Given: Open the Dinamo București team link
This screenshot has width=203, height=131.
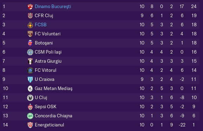Looking at the screenshot, I should coord(53,6).
